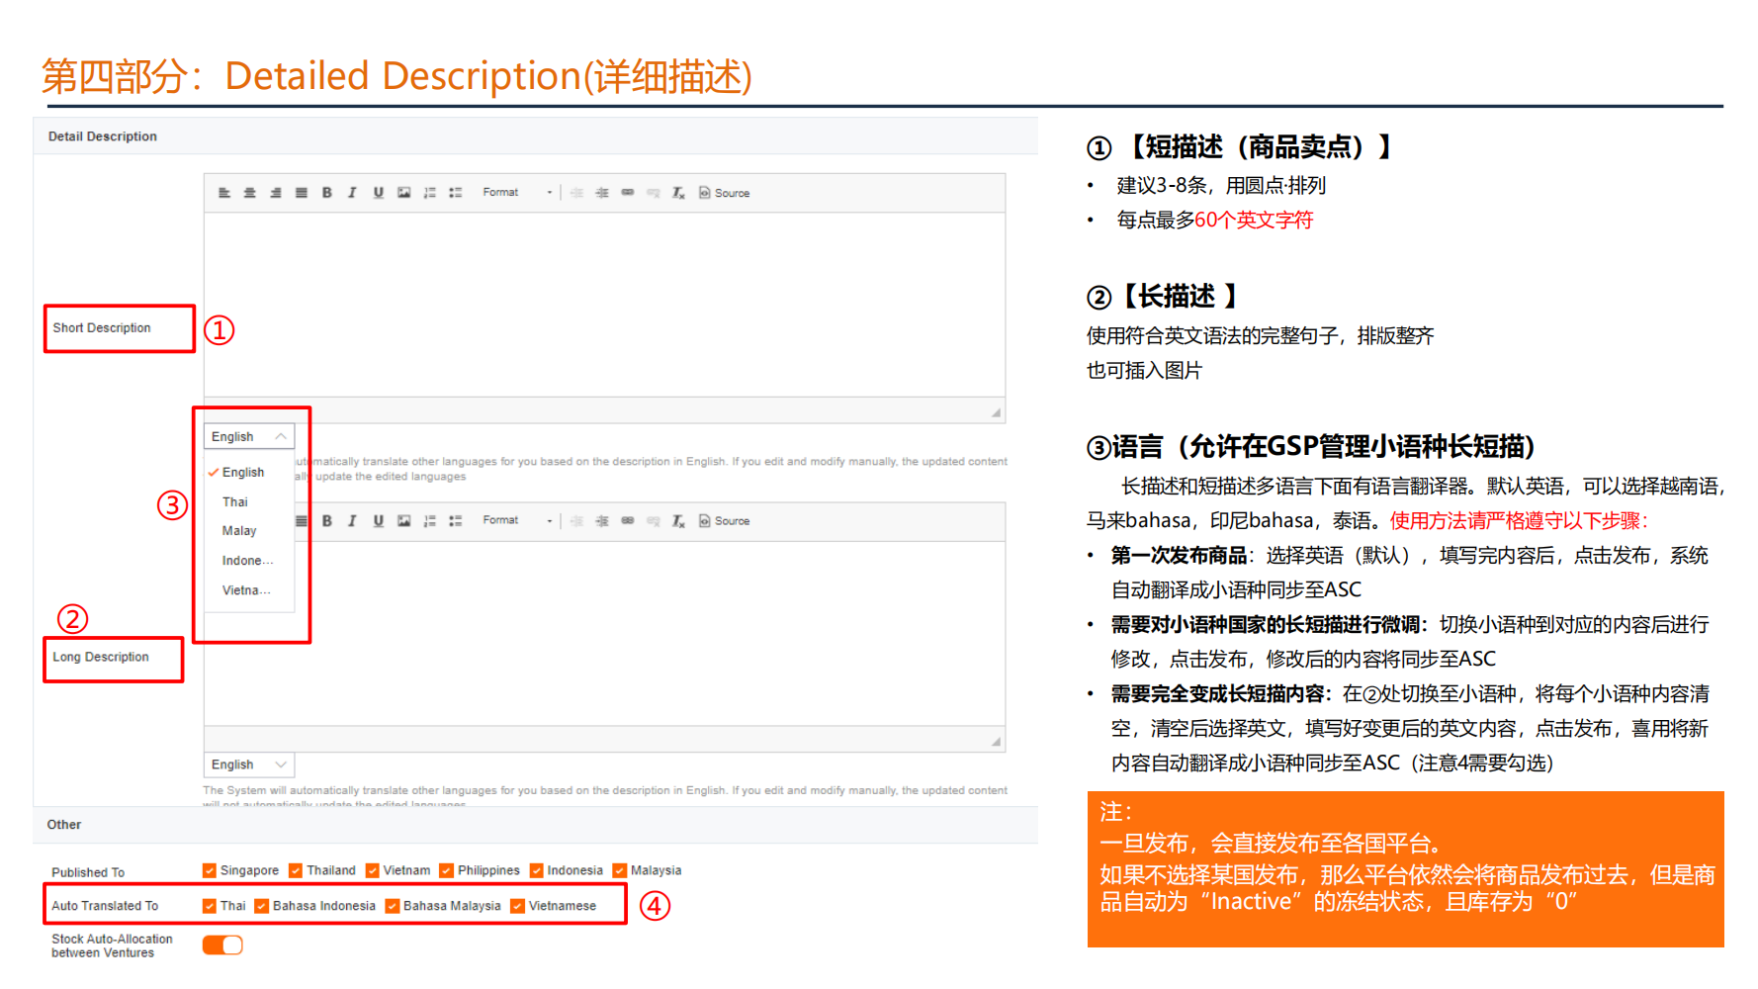Create a bulleted list in Long Description editor
1758x989 pixels.
click(x=456, y=520)
